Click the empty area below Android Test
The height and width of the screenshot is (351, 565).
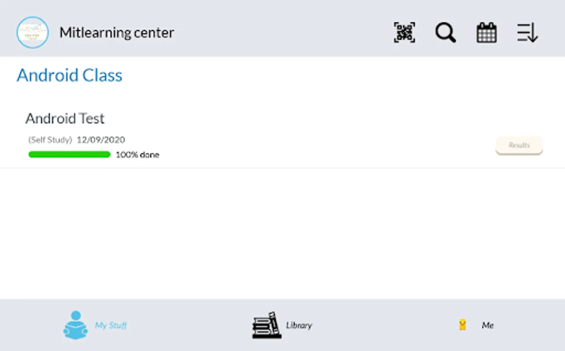(282, 233)
